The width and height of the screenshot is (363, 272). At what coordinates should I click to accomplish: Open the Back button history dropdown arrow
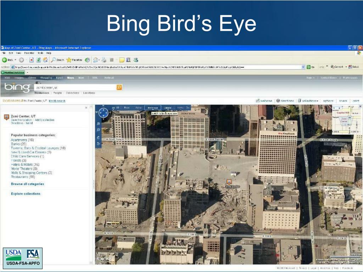pos(16,60)
